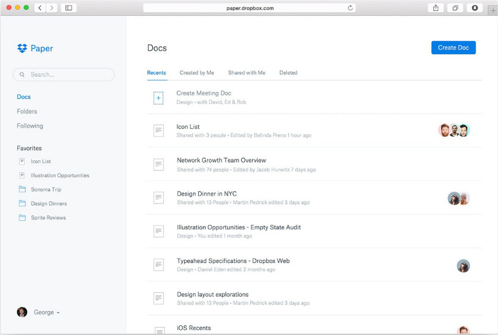Switch to the Recents tab
Image resolution: width=498 pixels, height=335 pixels.
tap(156, 73)
